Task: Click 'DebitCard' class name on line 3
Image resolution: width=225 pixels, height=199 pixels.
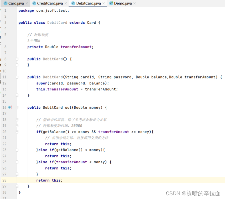Action: coord(57,23)
